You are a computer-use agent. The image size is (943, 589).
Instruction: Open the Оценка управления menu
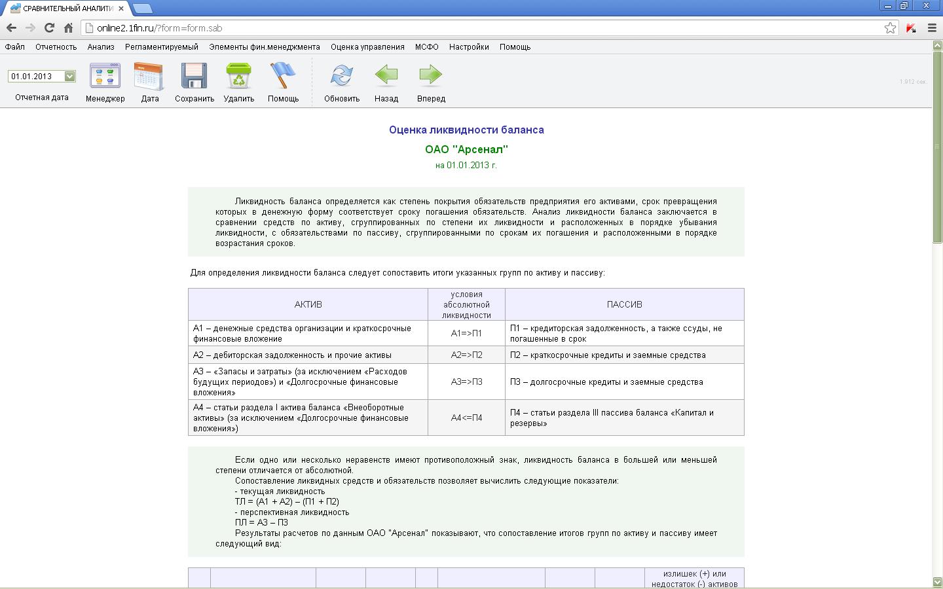367,47
